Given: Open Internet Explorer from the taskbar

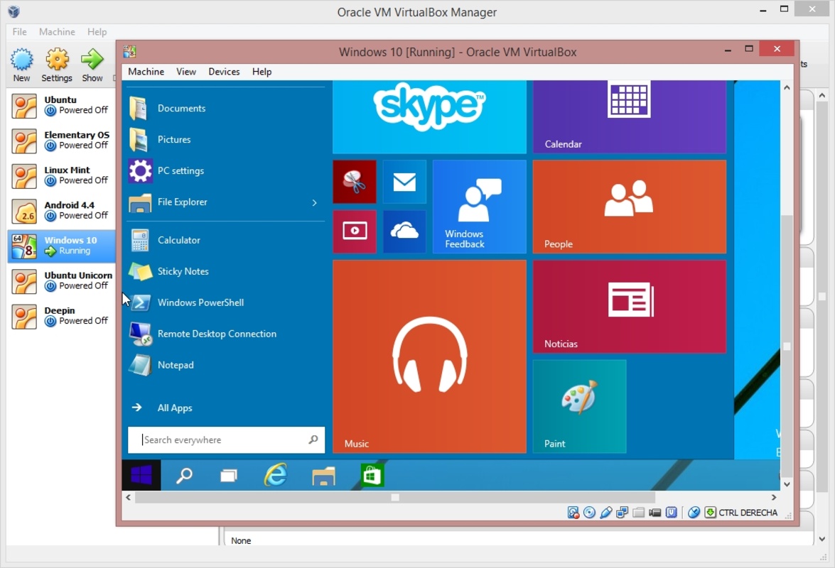Looking at the screenshot, I should tap(275, 476).
